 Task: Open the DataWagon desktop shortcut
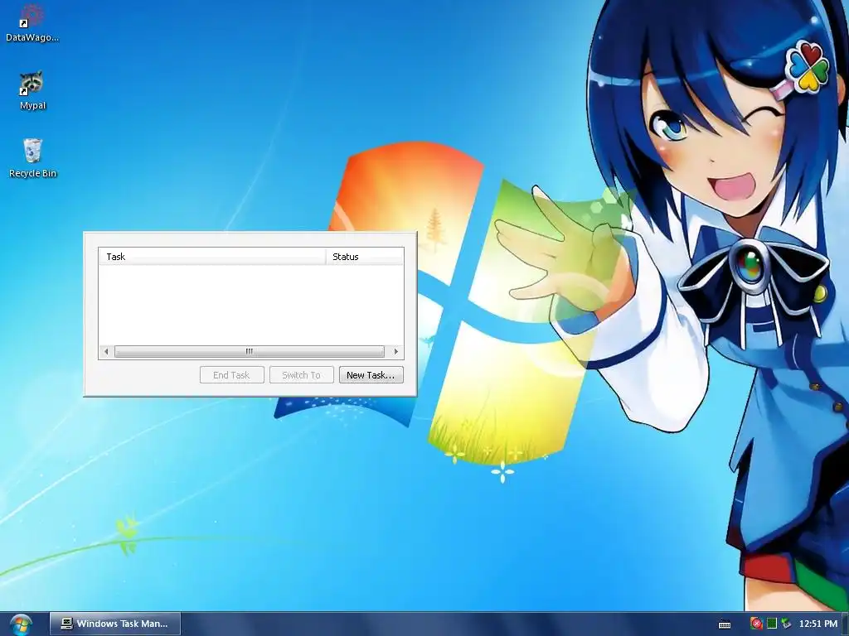(32, 22)
